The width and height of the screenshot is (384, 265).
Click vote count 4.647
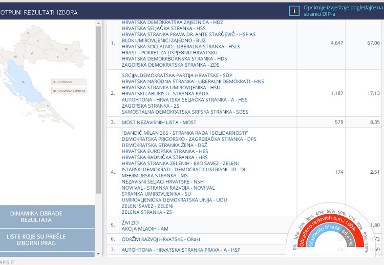pos(337,43)
